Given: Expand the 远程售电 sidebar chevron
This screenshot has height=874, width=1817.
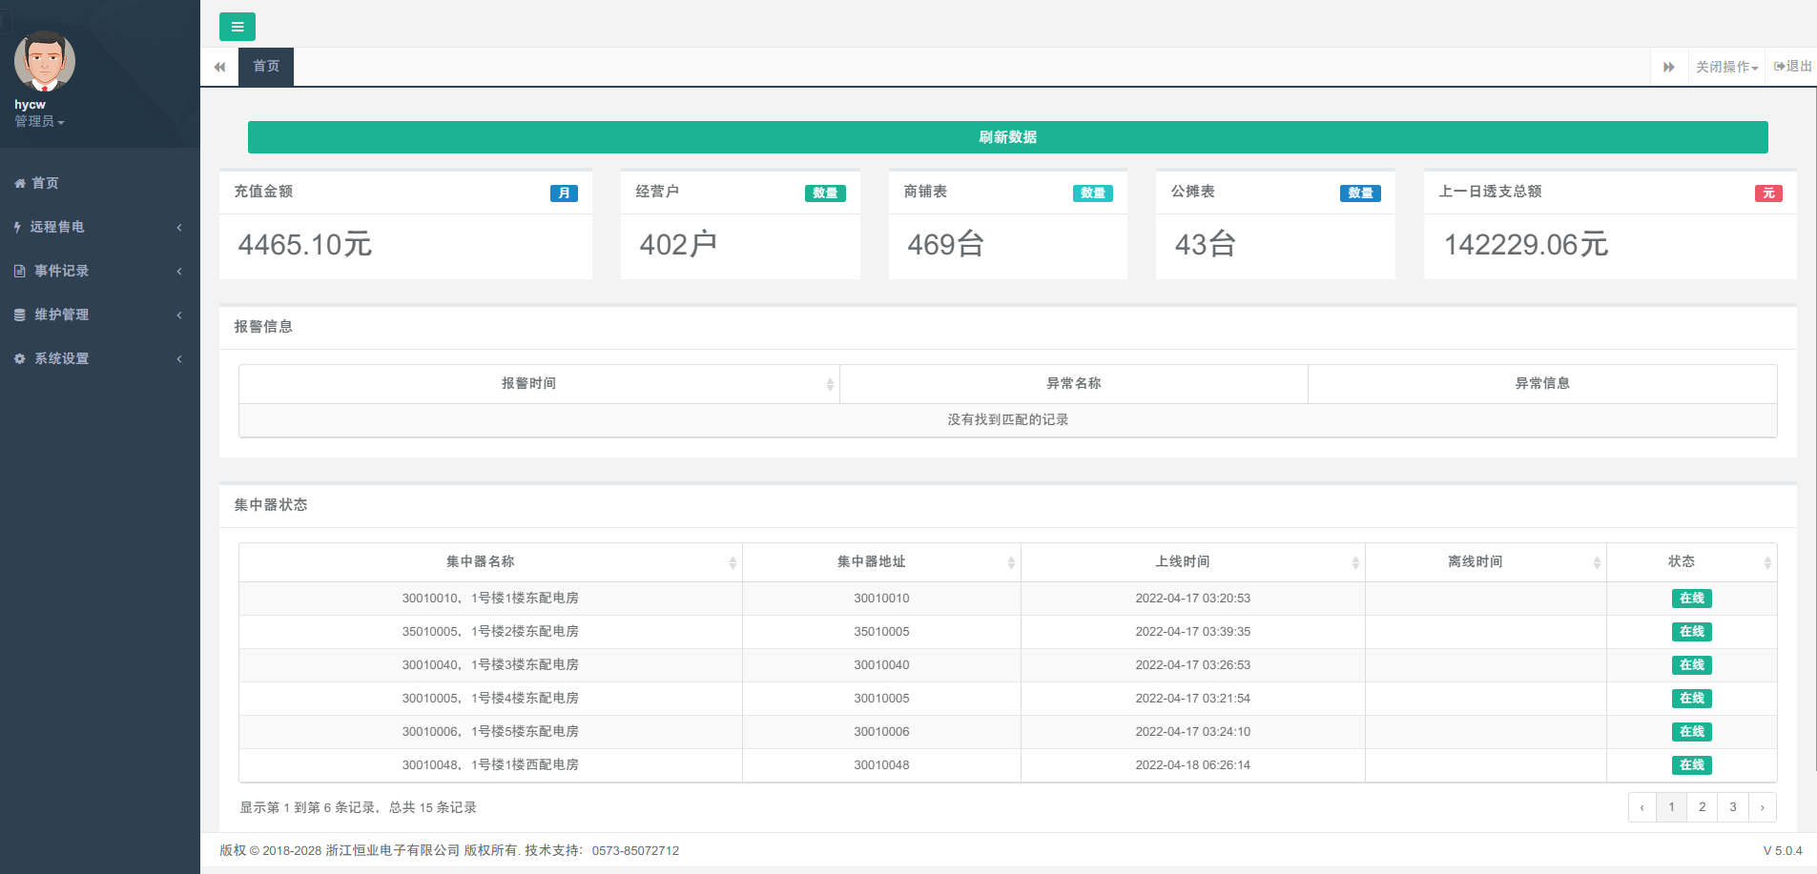Looking at the screenshot, I should (x=178, y=227).
